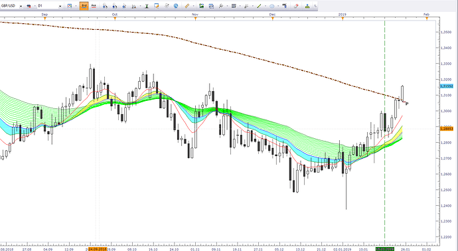Click the orange date label 24.09.2018

(x=98, y=249)
